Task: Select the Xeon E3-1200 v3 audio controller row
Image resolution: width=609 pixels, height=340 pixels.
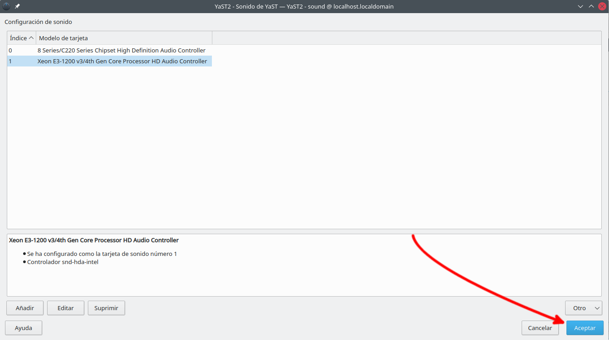Action: pyautogui.click(x=122, y=61)
